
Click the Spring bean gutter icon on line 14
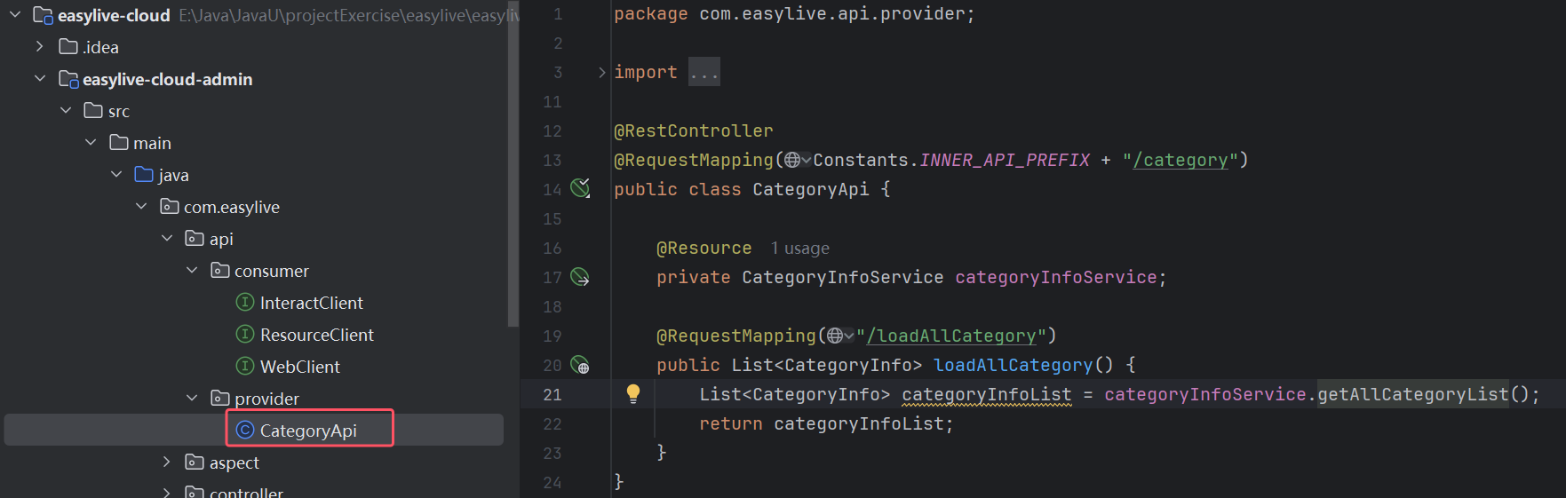(580, 188)
